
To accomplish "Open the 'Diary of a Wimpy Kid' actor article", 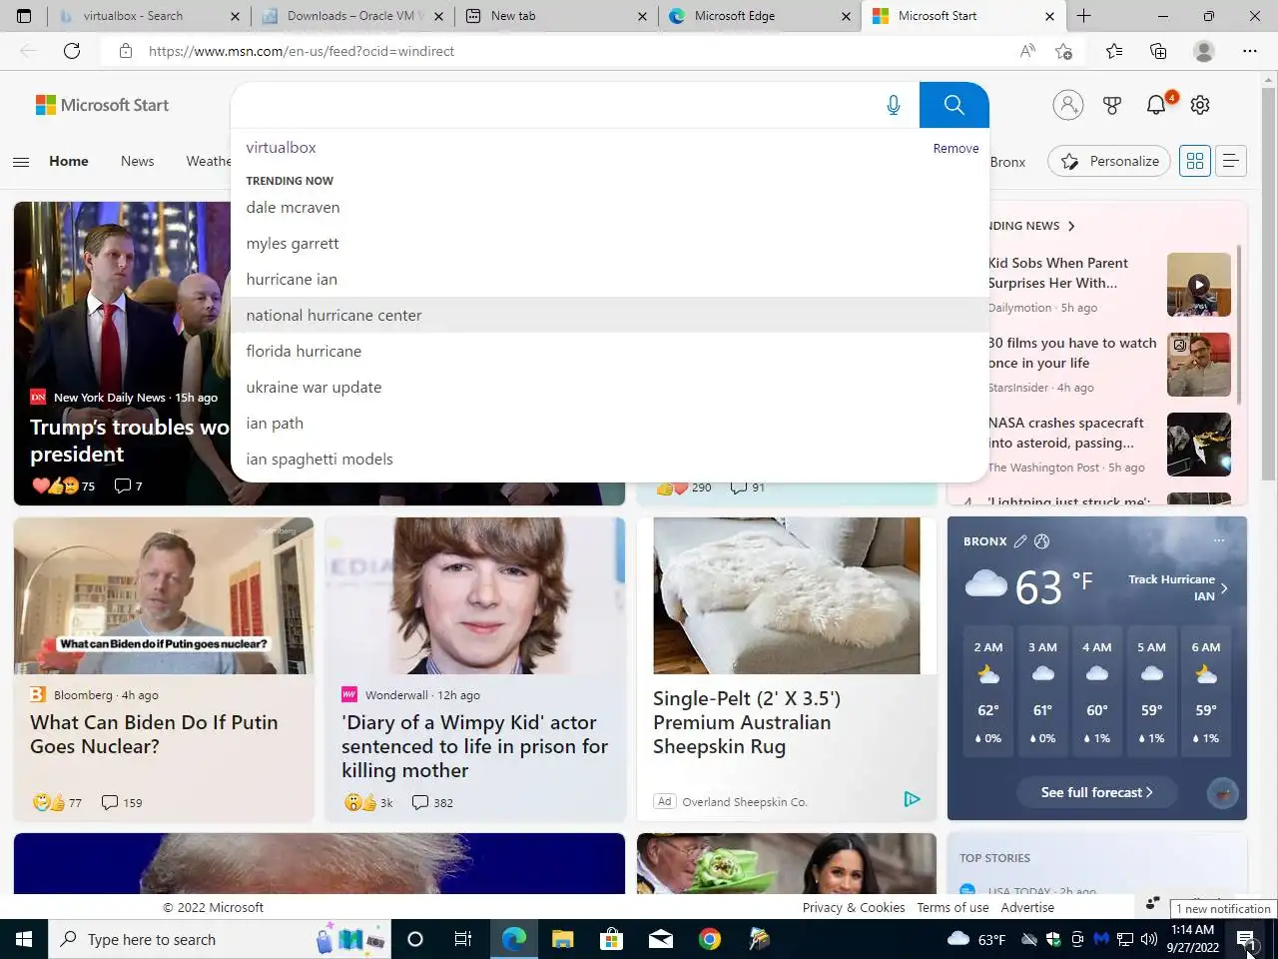I will 474,746.
